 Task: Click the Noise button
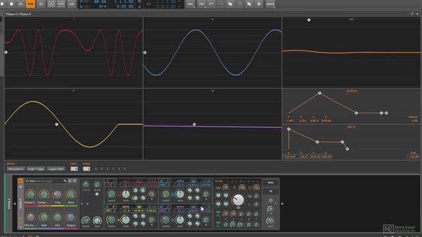(x=271, y=183)
